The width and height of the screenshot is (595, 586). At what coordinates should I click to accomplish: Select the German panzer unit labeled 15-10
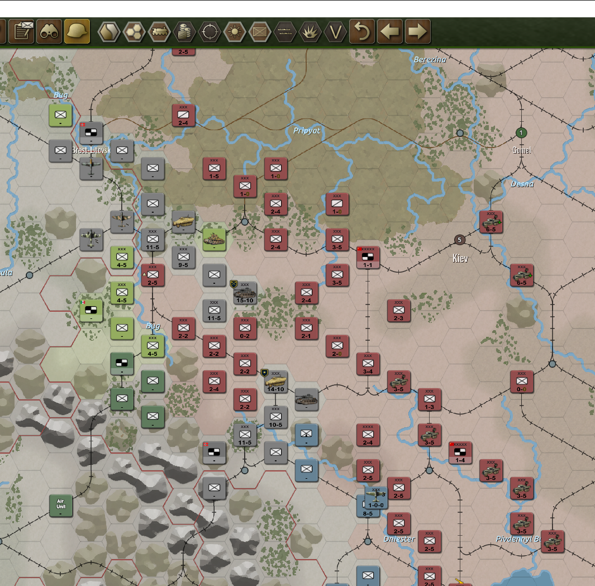(x=245, y=293)
